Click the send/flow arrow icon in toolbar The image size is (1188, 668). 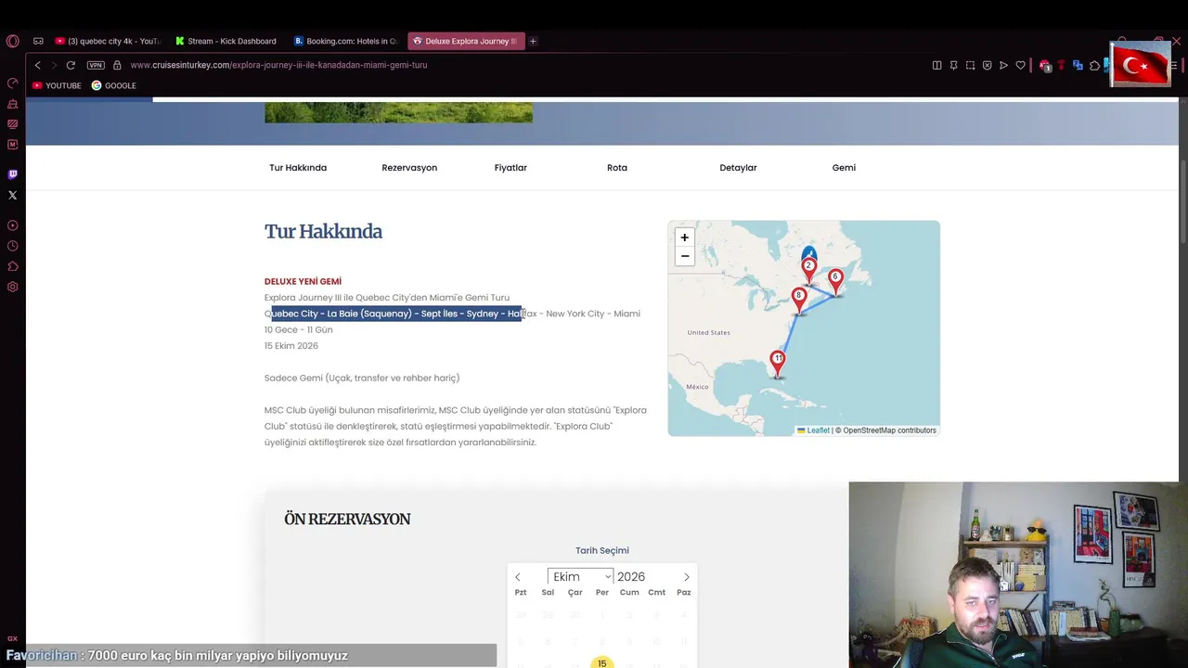1003,65
